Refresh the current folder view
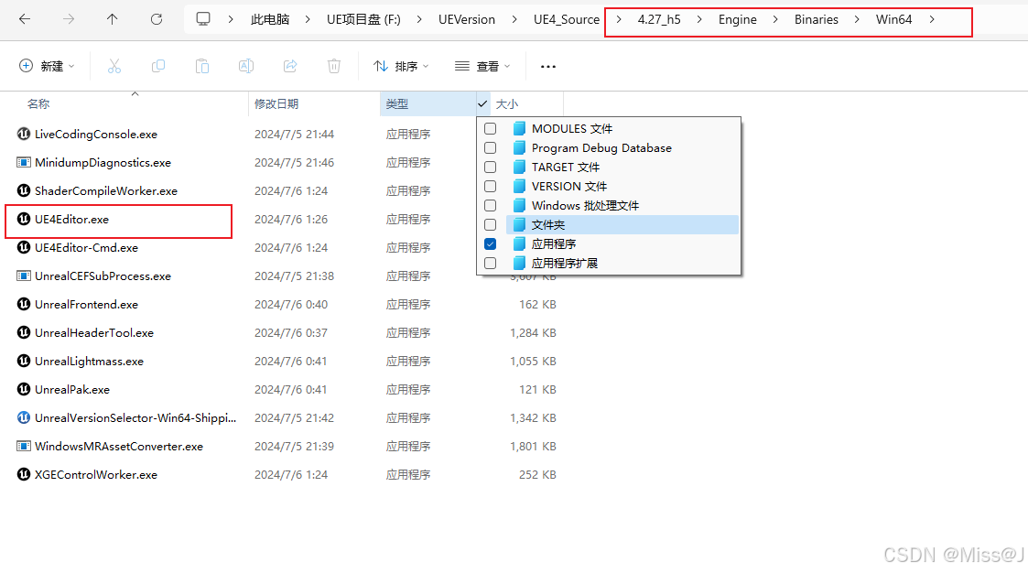This screenshot has width=1028, height=573. [x=156, y=19]
